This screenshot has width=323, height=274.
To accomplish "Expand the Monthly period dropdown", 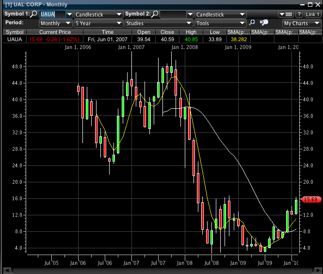I will (55, 23).
